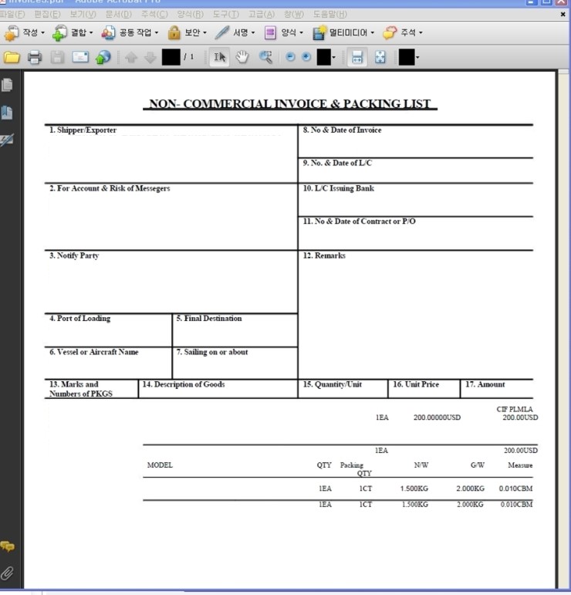The height and width of the screenshot is (595, 571).
Task: Click the '12. Remarks' field label
Action: [x=324, y=255]
